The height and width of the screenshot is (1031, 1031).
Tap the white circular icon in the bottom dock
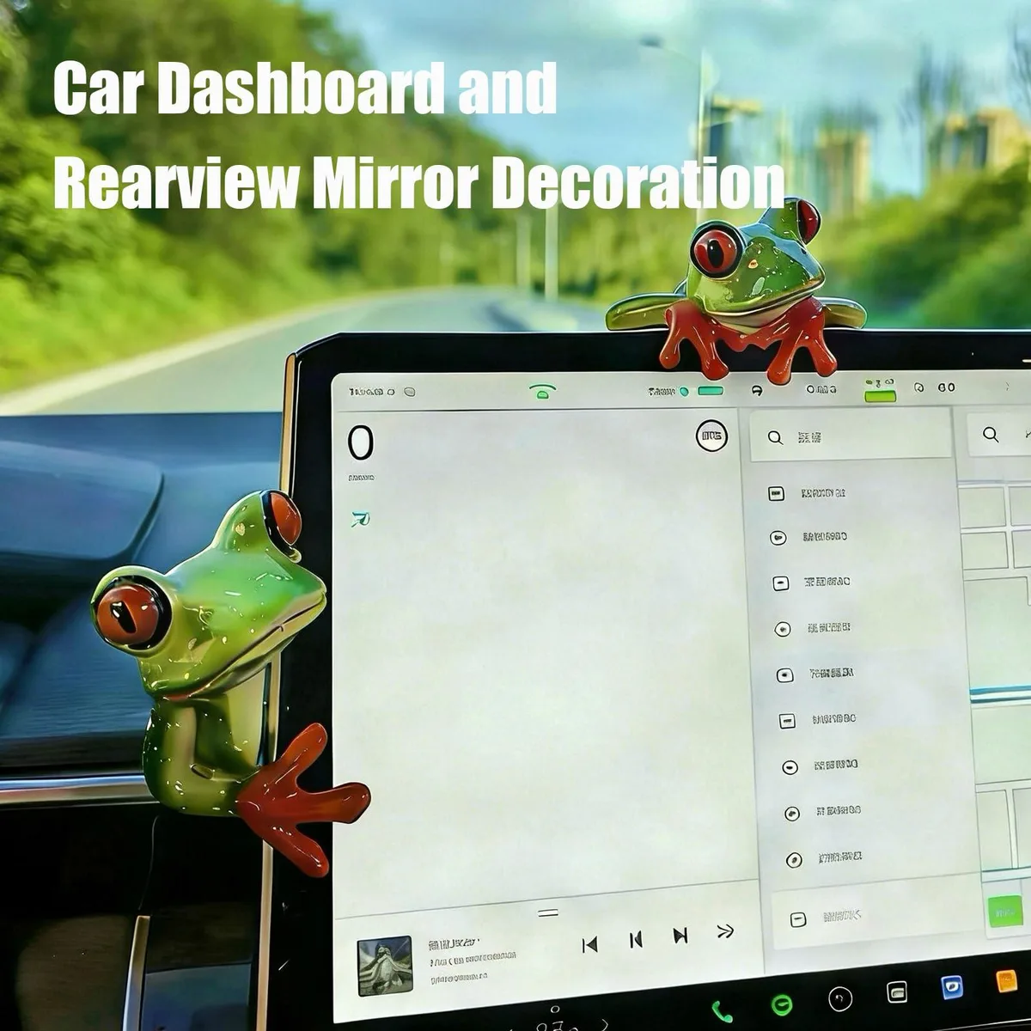coord(839,998)
